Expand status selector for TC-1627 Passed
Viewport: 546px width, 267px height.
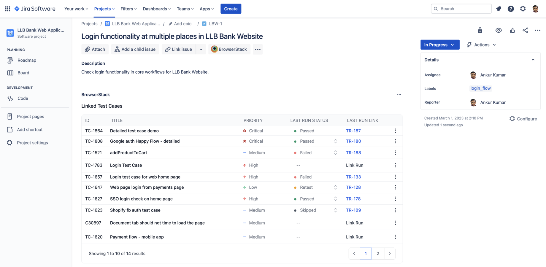(335, 199)
